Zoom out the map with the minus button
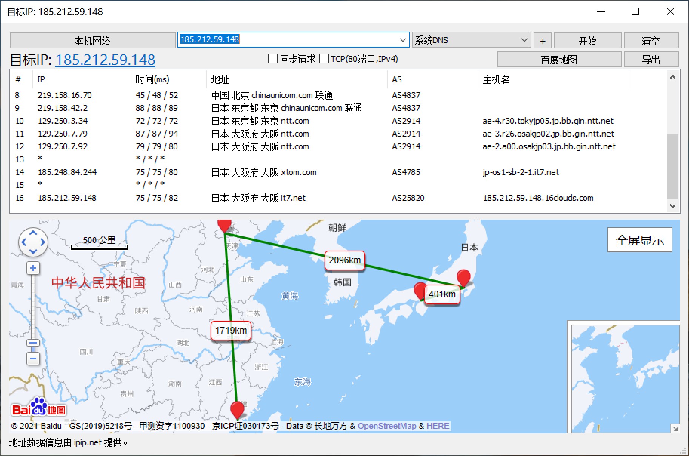This screenshot has width=689, height=456. (33, 358)
